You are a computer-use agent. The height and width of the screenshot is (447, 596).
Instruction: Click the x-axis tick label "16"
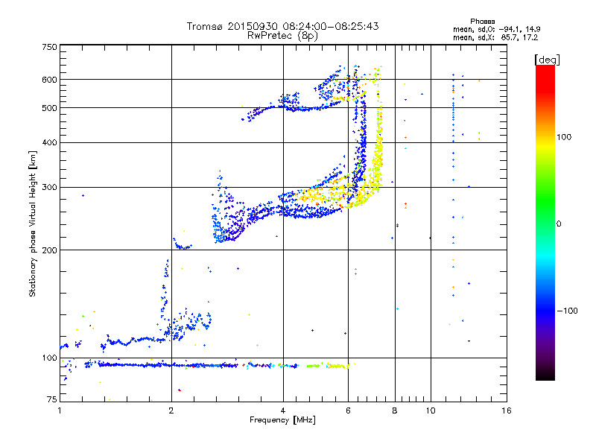click(507, 410)
